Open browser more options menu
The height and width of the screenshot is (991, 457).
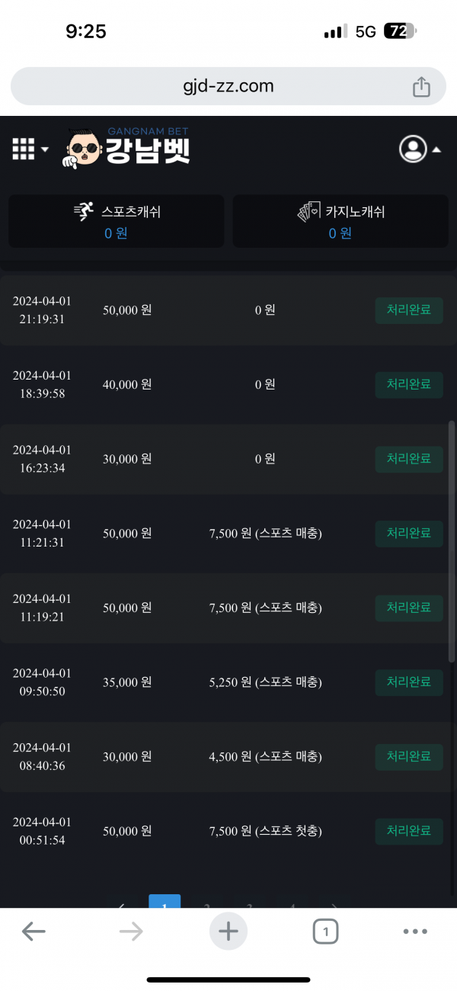tap(415, 931)
